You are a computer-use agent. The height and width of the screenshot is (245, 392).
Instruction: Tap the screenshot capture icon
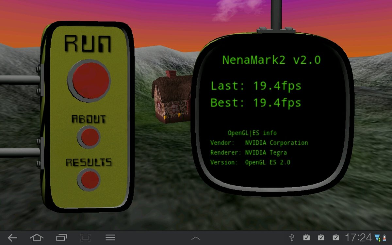coord(85,238)
